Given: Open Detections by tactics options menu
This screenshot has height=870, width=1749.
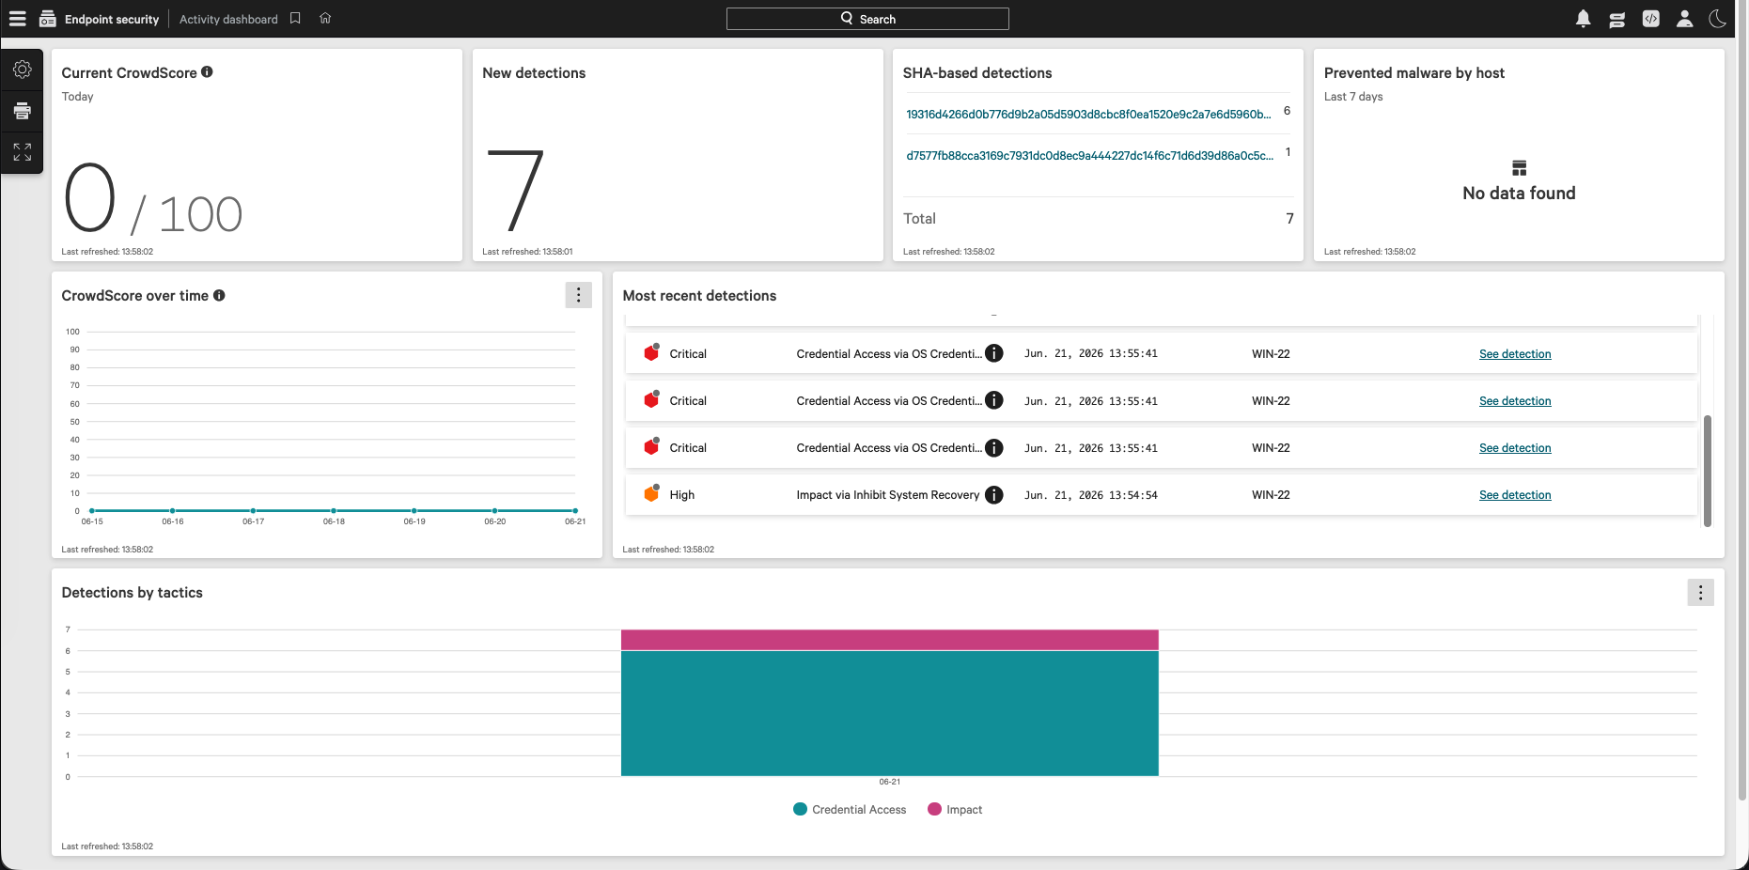Looking at the screenshot, I should click(1700, 593).
